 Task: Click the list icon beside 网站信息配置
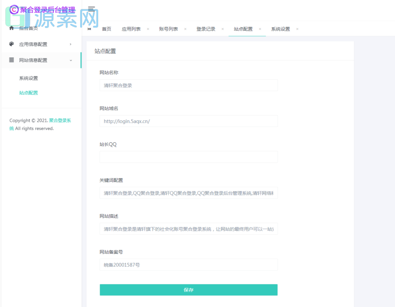tap(10, 60)
